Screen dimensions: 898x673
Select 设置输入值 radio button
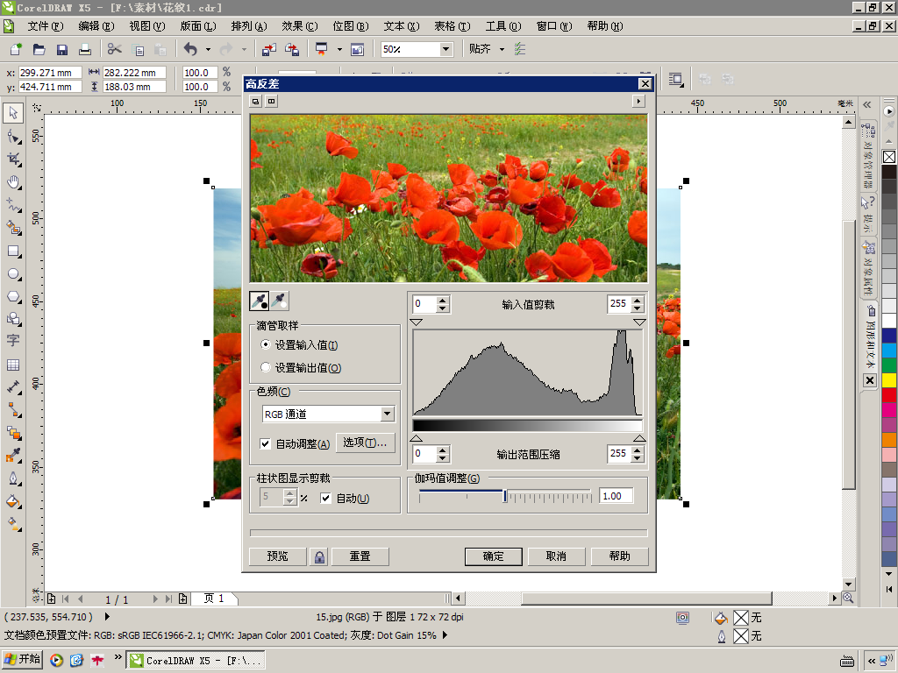[265, 344]
